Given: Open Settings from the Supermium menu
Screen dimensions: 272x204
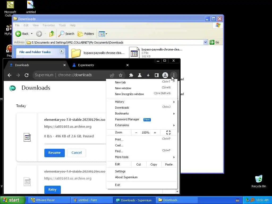Looking at the screenshot, I should point(142,171).
